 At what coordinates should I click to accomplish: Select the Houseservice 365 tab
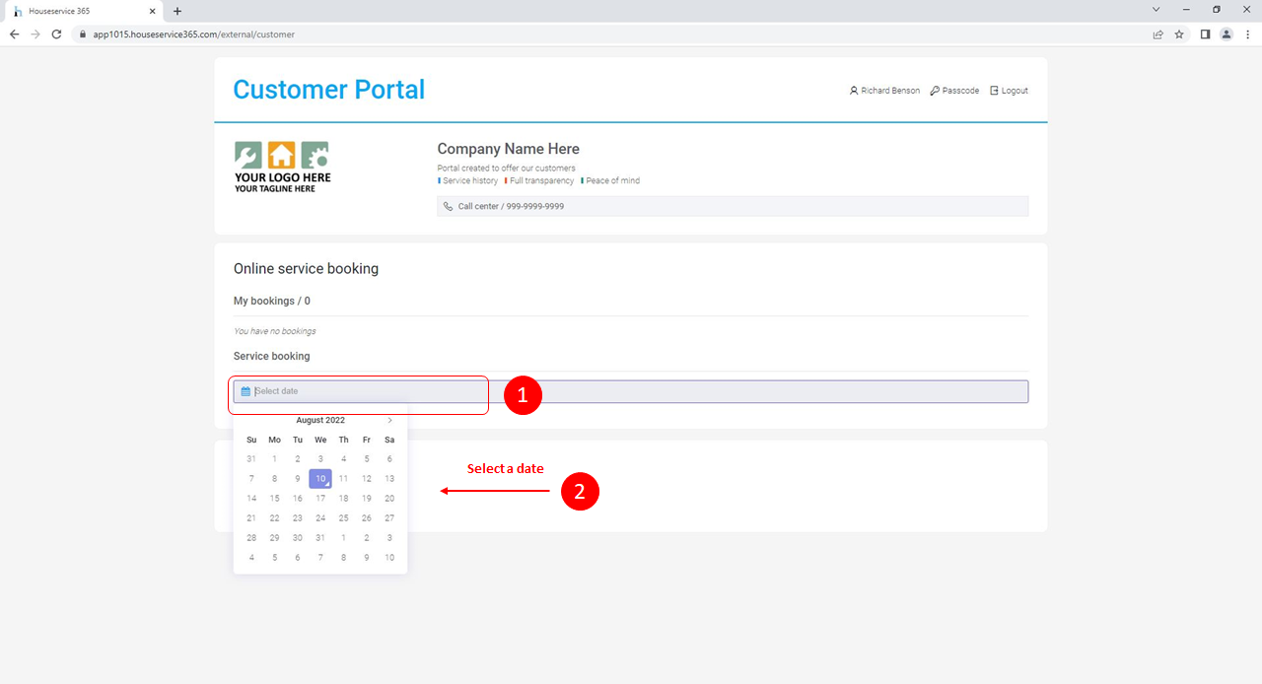point(84,11)
